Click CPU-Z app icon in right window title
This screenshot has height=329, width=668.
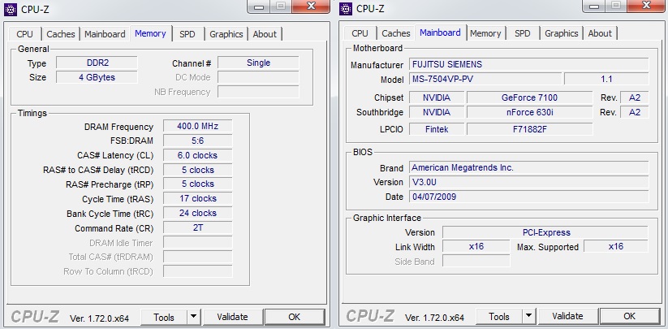point(346,9)
